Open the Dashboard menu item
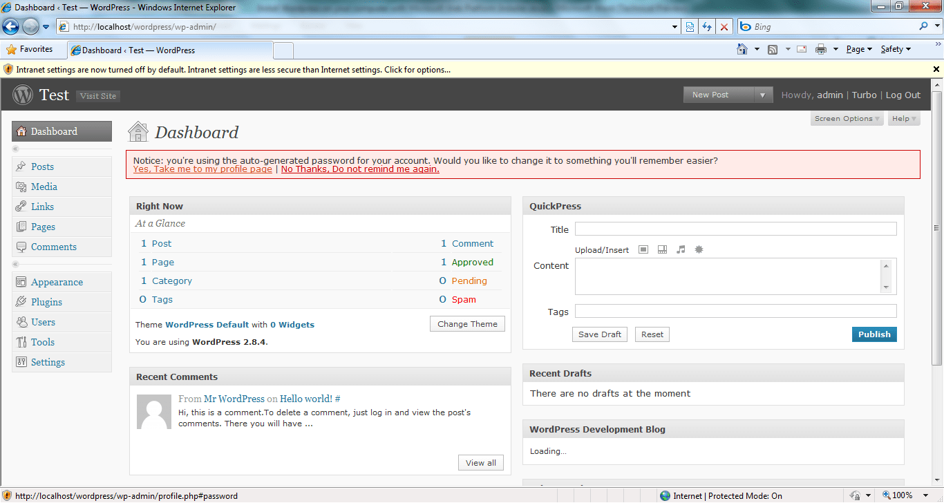944x503 pixels. click(x=62, y=131)
